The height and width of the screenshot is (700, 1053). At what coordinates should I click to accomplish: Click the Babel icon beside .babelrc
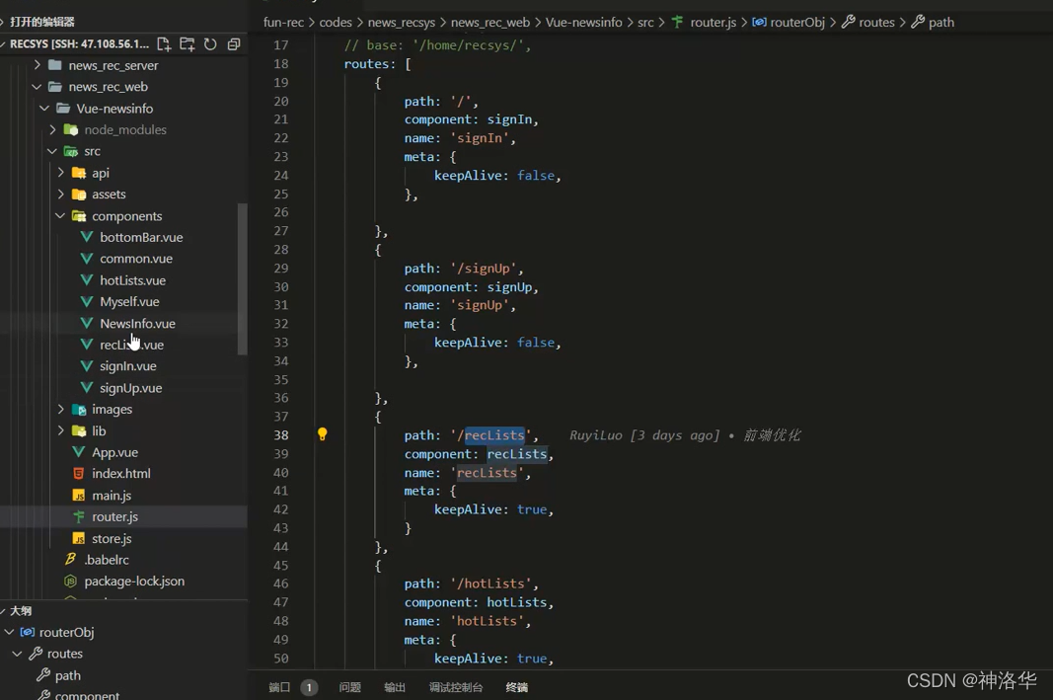pyautogui.click(x=70, y=560)
